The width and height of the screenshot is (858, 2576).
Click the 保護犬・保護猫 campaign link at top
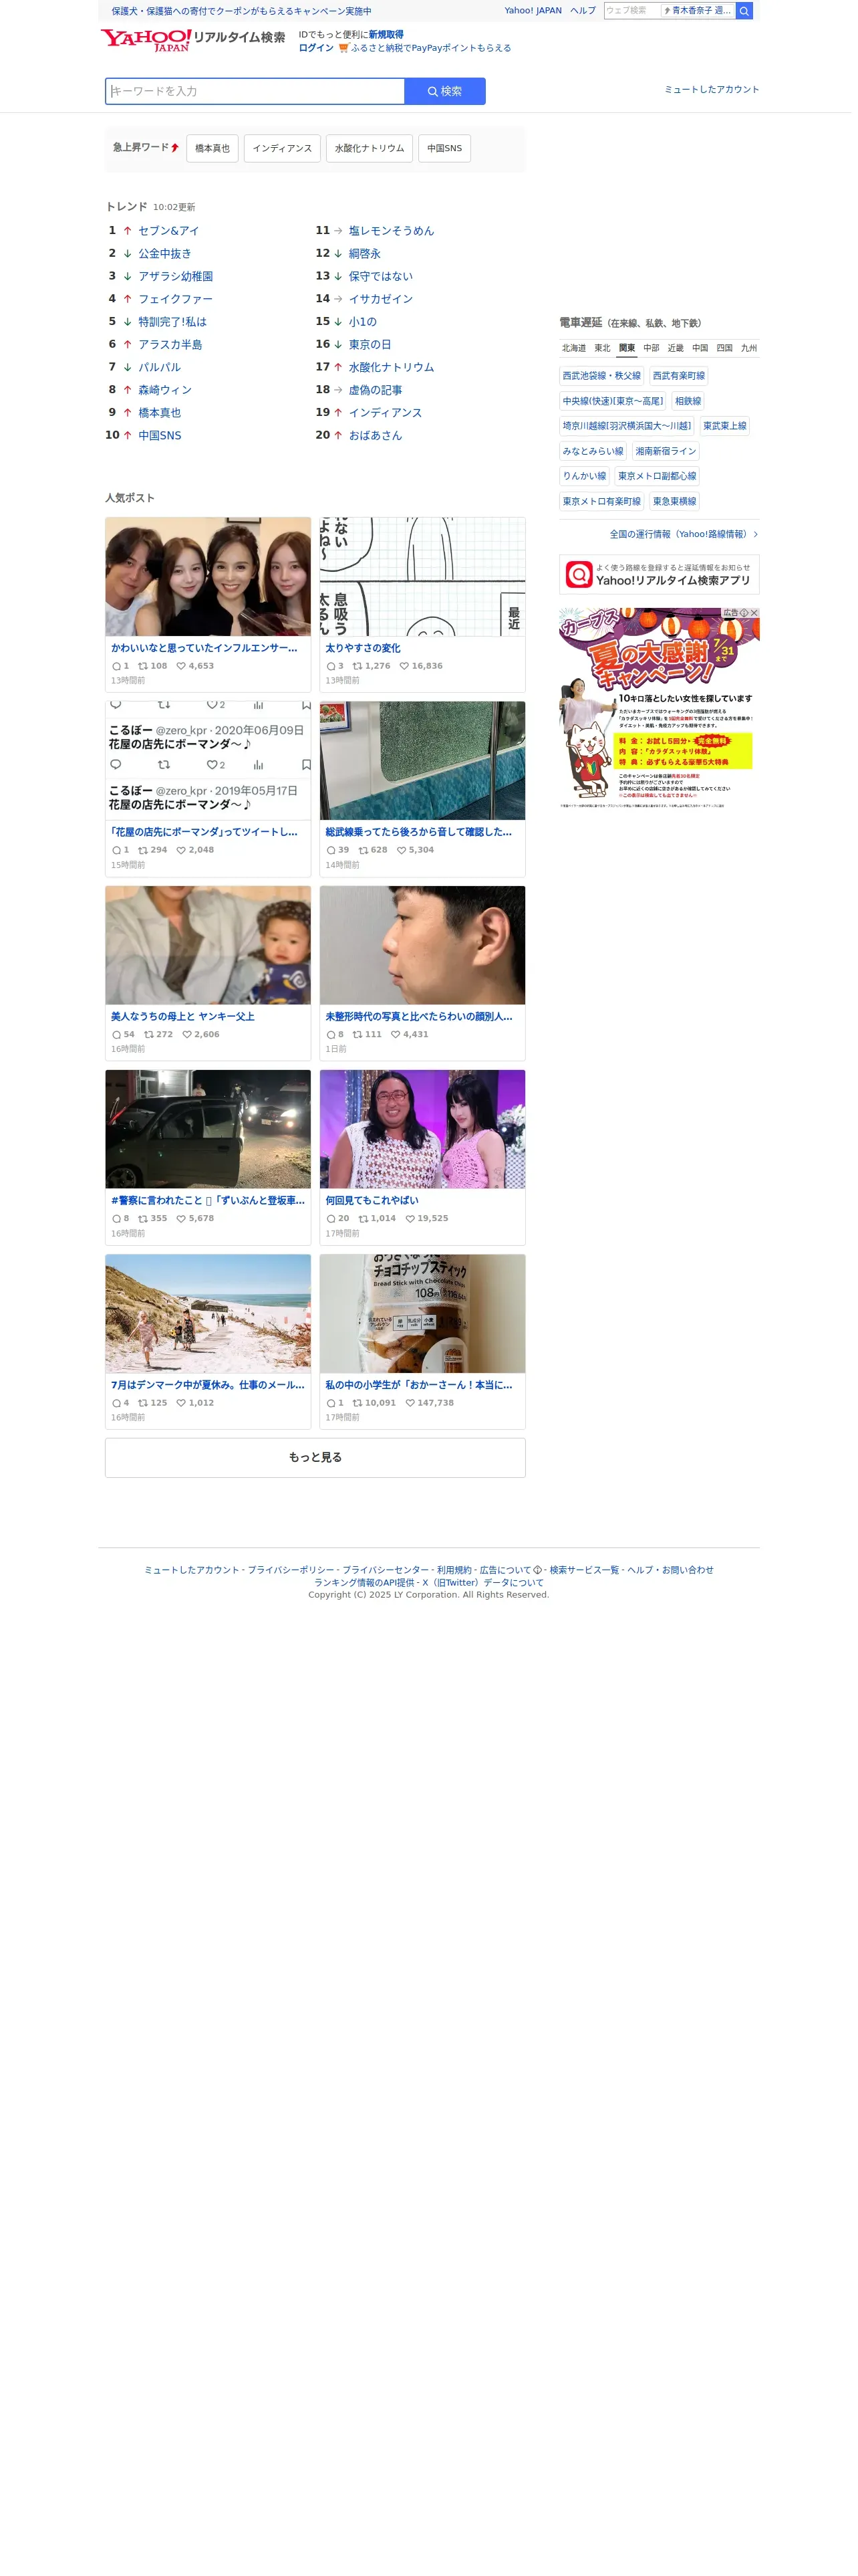[243, 11]
